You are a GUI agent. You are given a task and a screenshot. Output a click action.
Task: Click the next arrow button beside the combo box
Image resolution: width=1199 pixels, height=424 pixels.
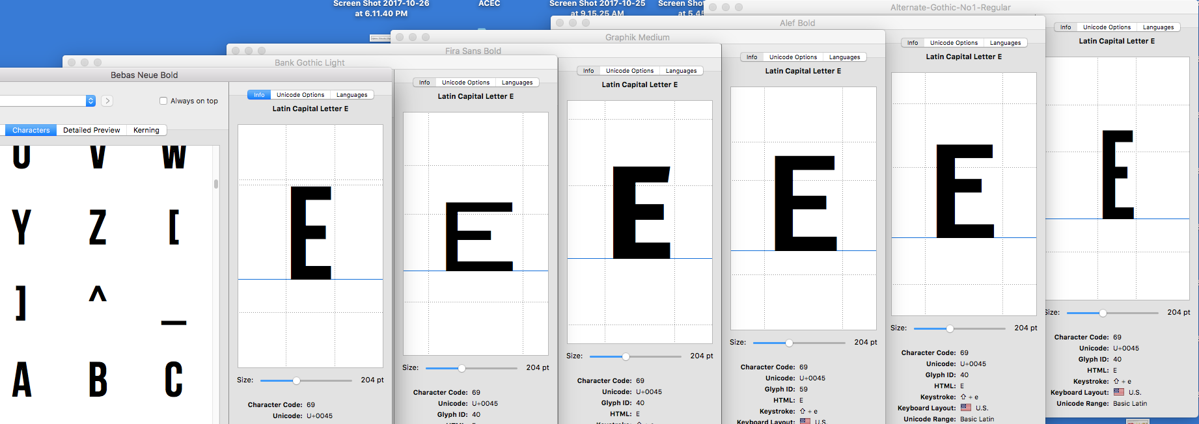(x=107, y=101)
